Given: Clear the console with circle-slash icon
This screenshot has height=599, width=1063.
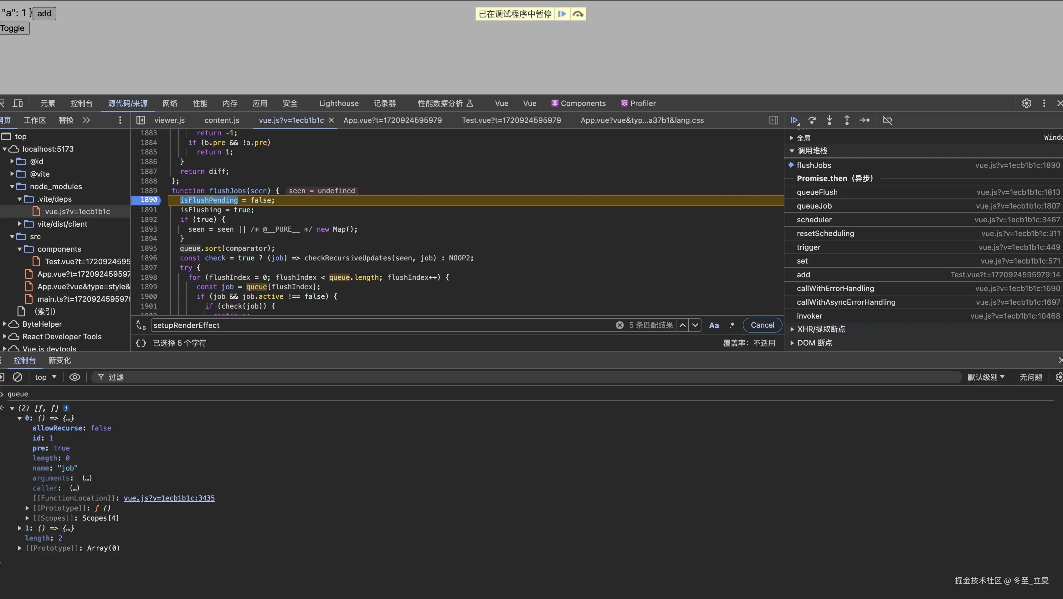Looking at the screenshot, I should pos(17,377).
